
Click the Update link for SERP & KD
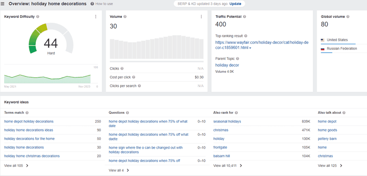tap(235, 4)
